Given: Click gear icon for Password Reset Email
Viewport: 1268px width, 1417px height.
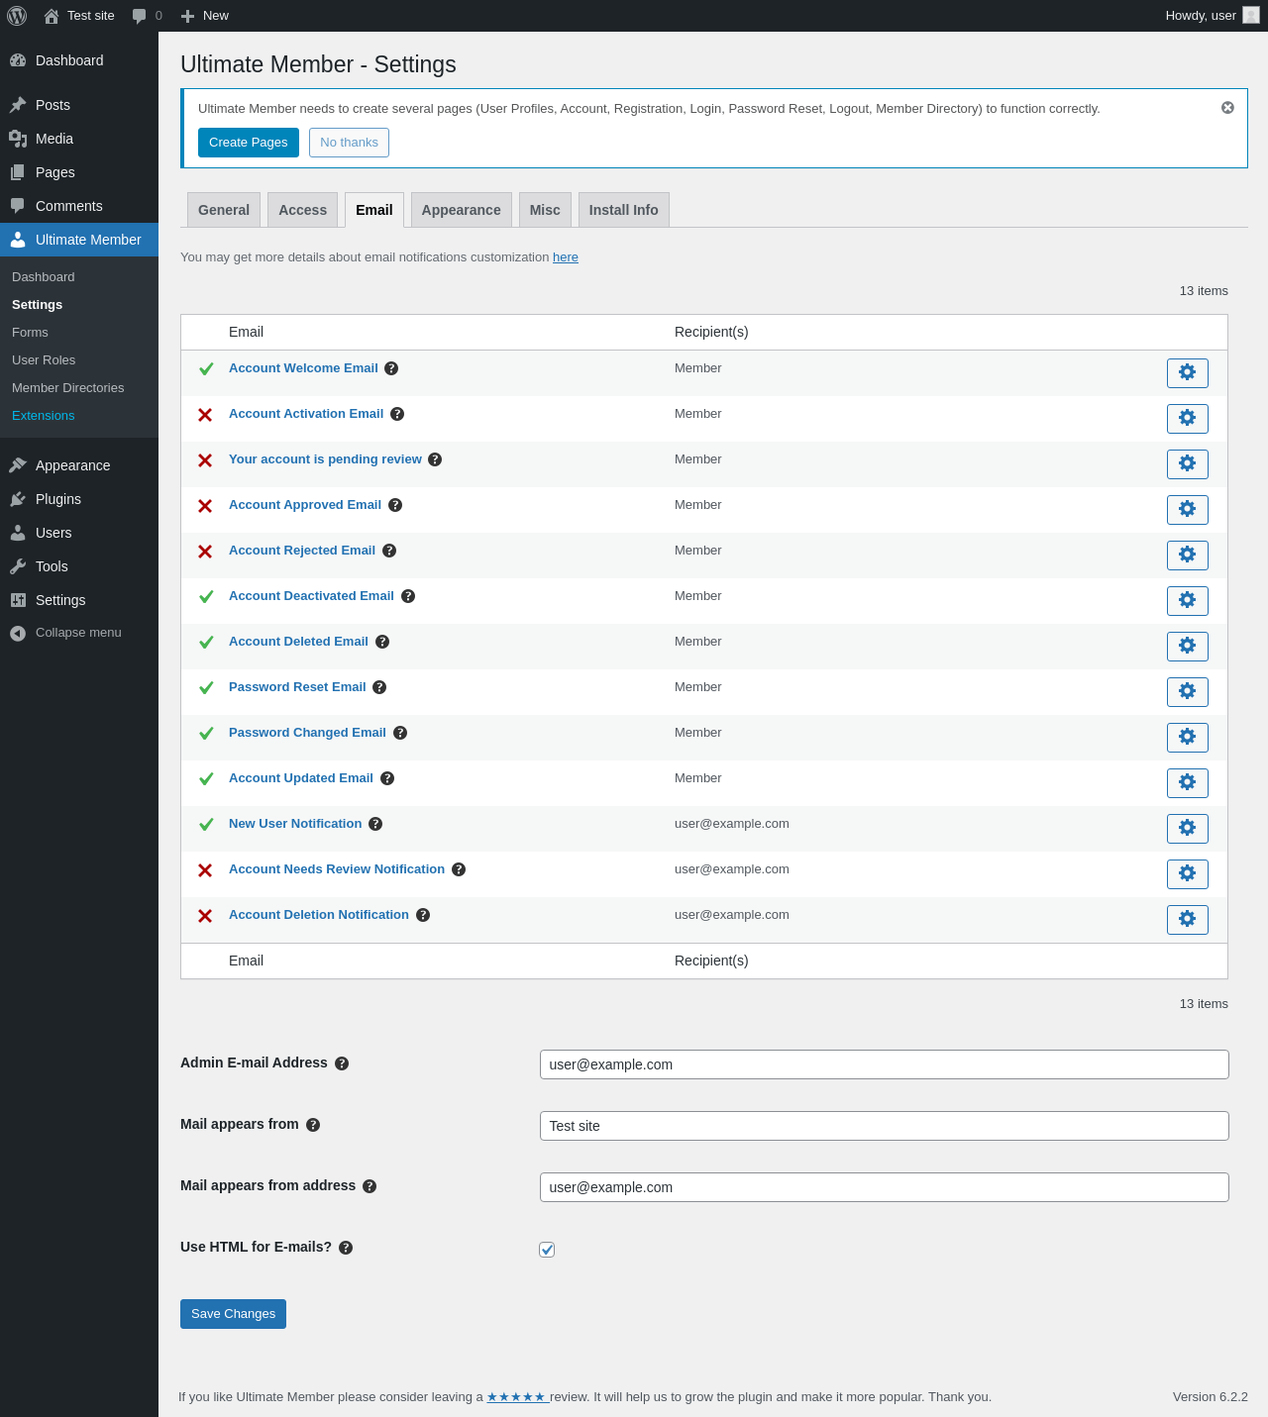Looking at the screenshot, I should [1187, 691].
